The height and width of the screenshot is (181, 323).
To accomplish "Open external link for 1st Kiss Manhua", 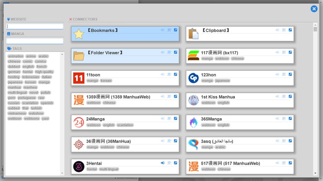I will (290, 96).
